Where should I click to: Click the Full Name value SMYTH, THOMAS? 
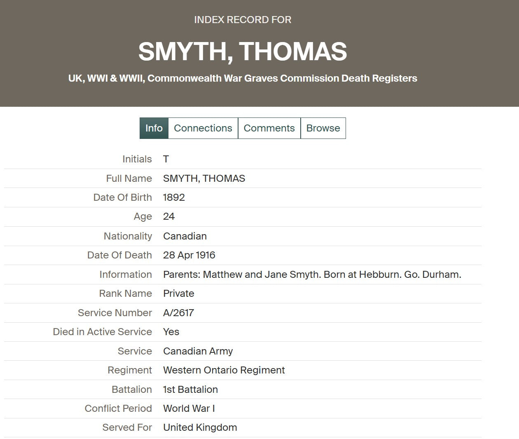(x=204, y=178)
